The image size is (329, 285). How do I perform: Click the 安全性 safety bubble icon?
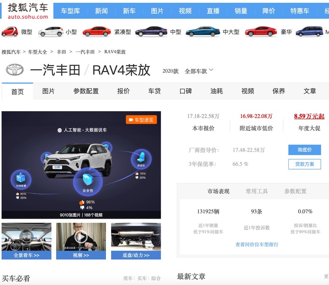click(88, 181)
